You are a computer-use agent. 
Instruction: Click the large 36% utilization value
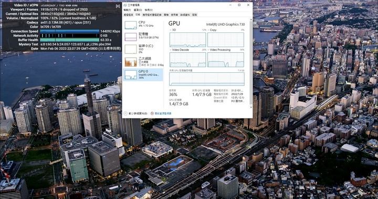tap(173, 94)
